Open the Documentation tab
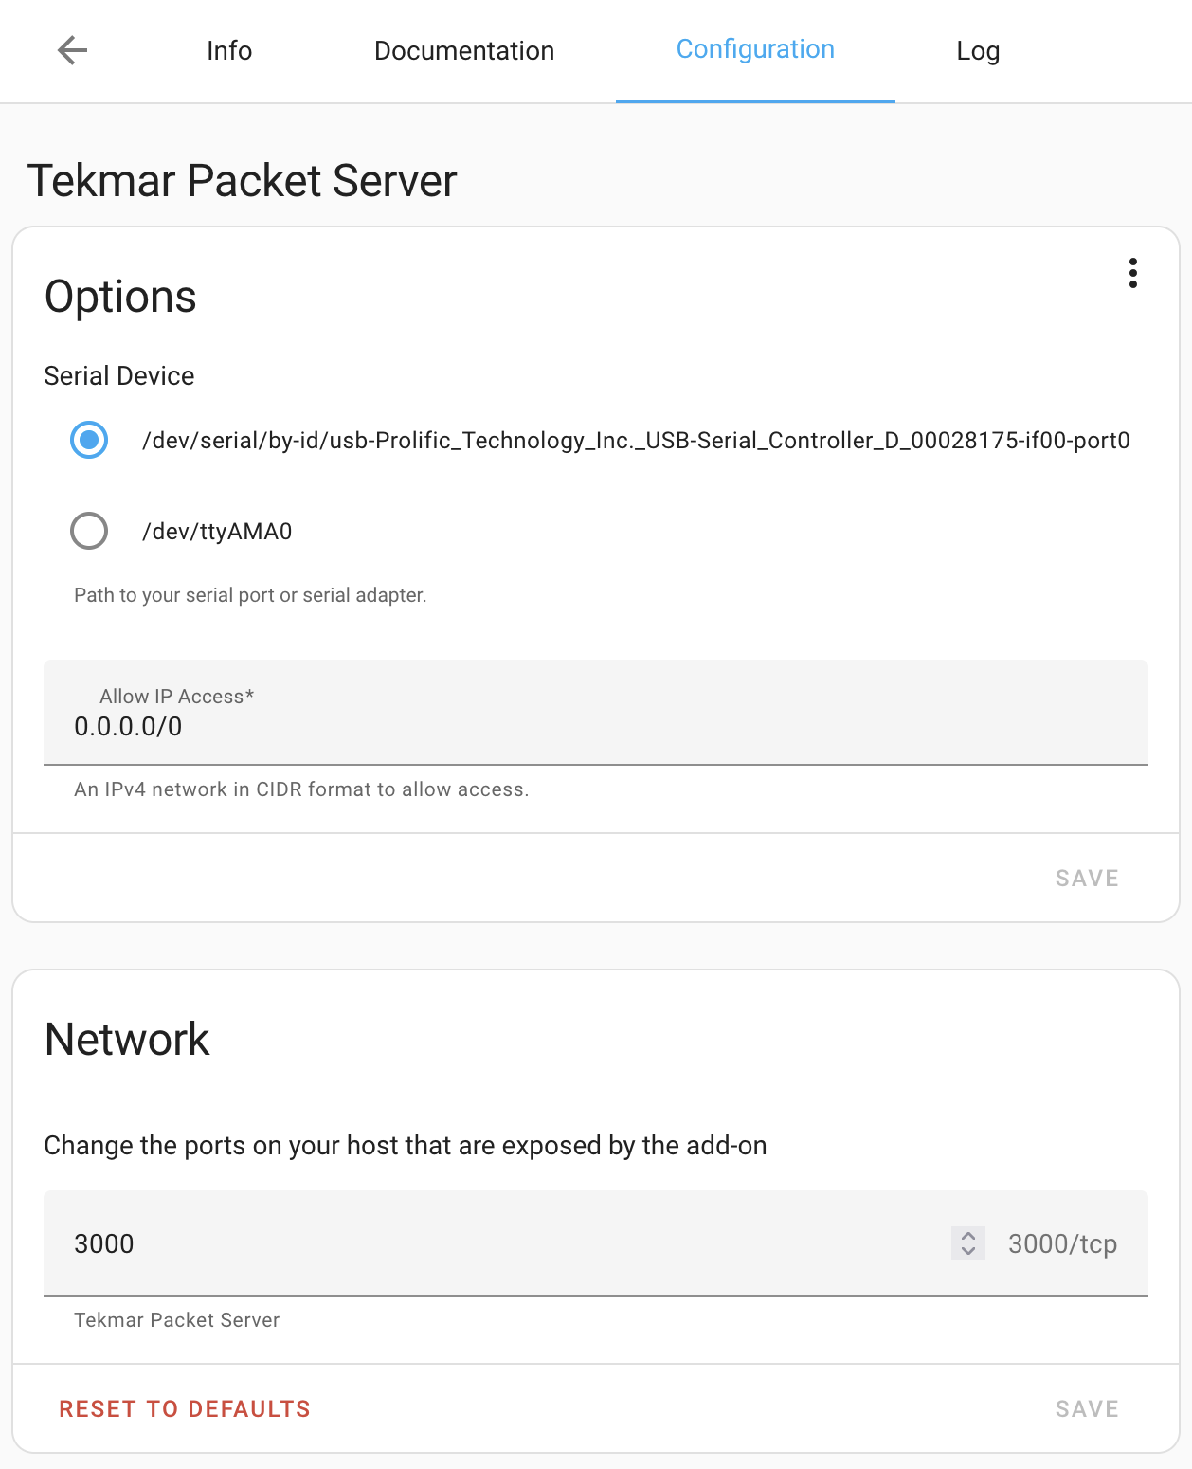The image size is (1192, 1469). tap(464, 51)
